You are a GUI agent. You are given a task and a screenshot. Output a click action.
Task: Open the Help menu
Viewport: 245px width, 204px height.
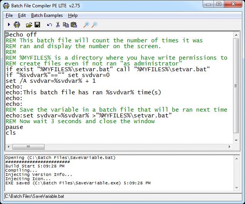(x=73, y=15)
